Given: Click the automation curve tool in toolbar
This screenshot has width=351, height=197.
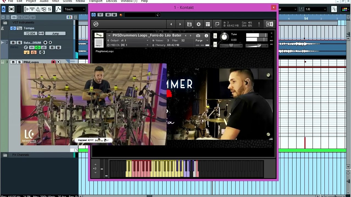Looking at the screenshot, I should [x=58, y=9].
